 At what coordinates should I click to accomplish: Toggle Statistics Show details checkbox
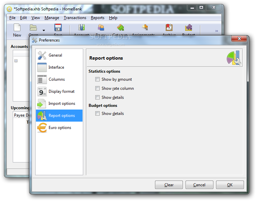[98, 97]
